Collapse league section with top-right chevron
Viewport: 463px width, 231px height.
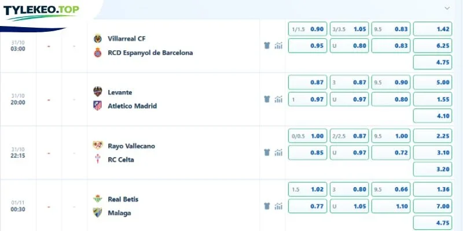point(447,8)
